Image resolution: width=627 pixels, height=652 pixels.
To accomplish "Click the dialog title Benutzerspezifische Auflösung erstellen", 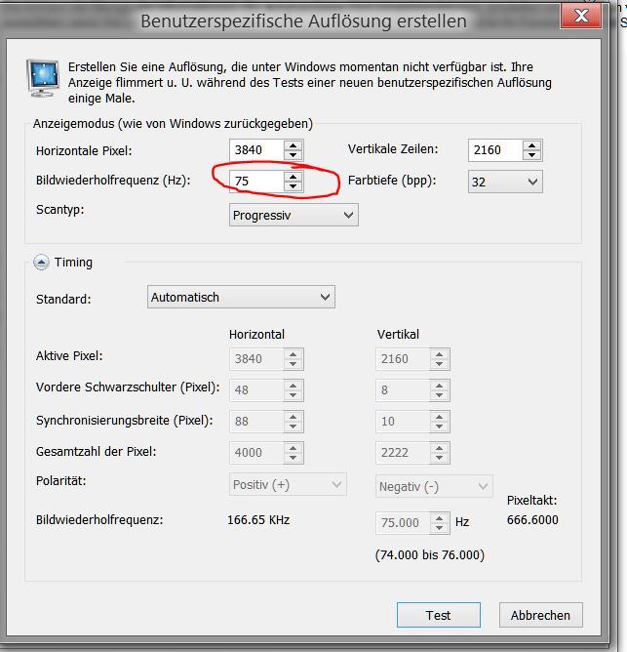I will pos(303,21).
